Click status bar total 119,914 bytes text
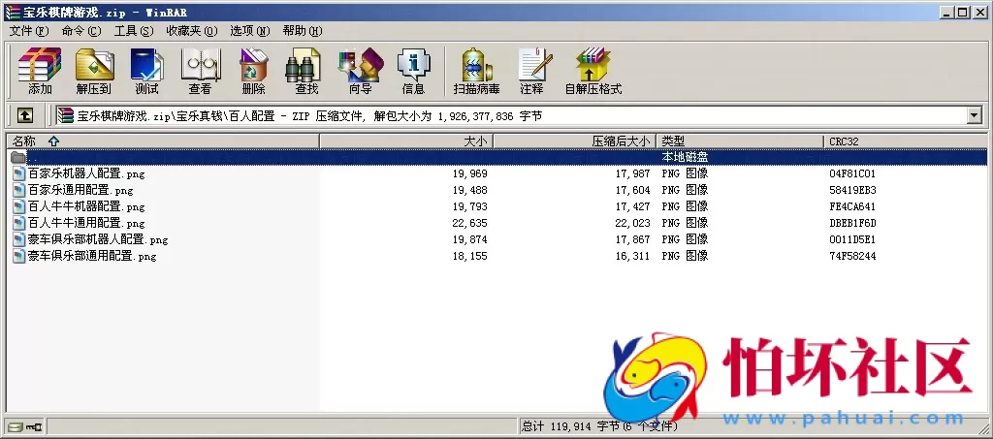The image size is (993, 439). pos(599,427)
